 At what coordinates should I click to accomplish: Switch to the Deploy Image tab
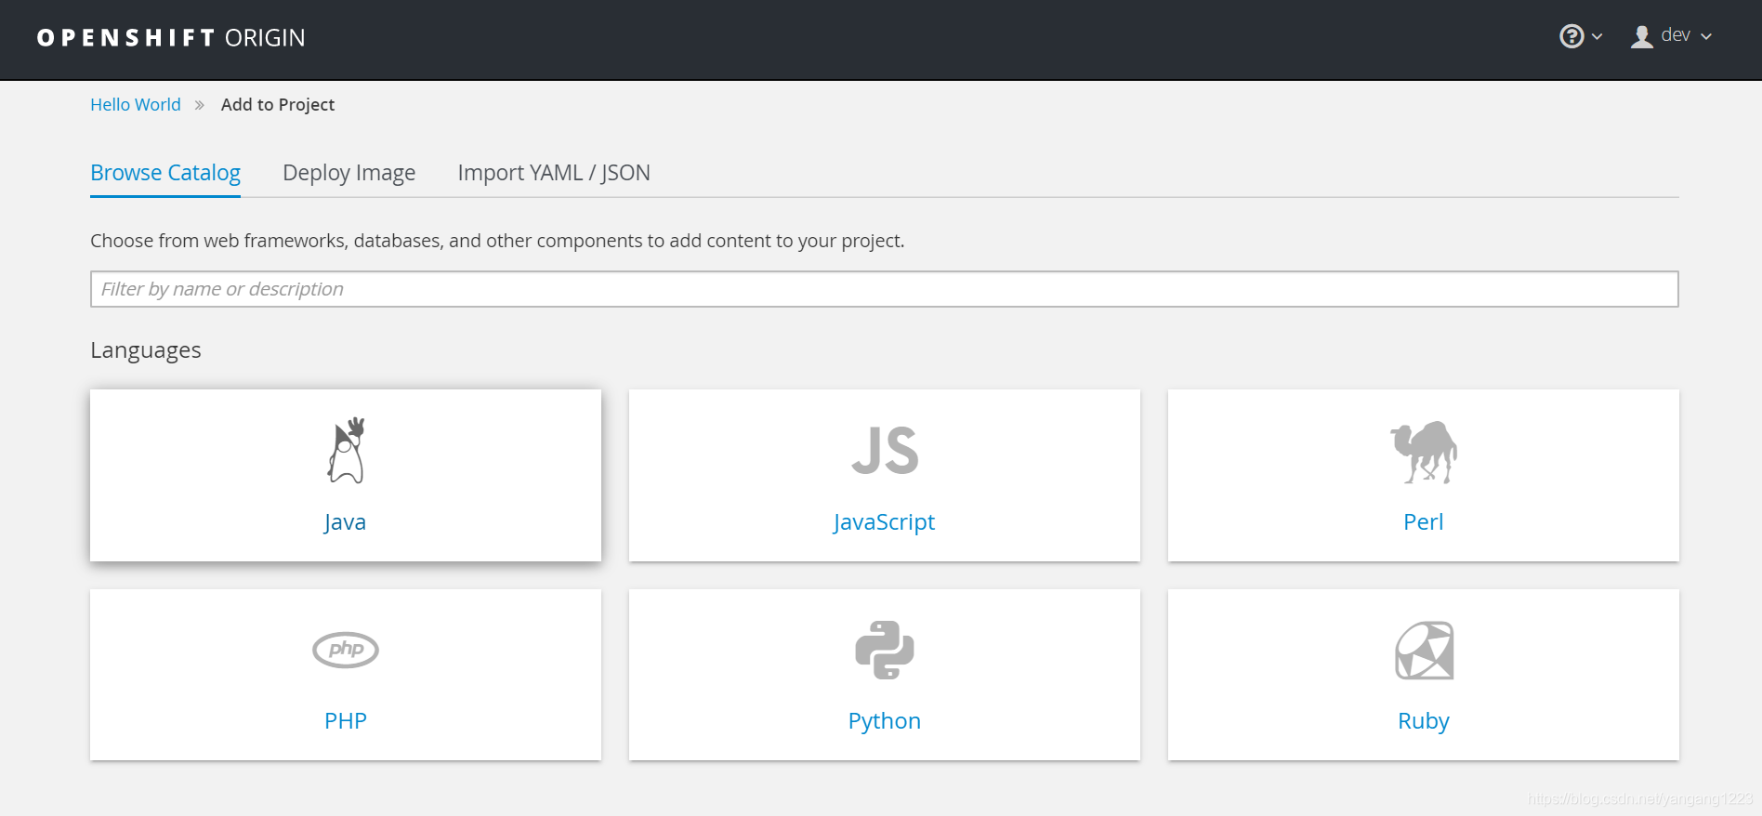tap(348, 173)
